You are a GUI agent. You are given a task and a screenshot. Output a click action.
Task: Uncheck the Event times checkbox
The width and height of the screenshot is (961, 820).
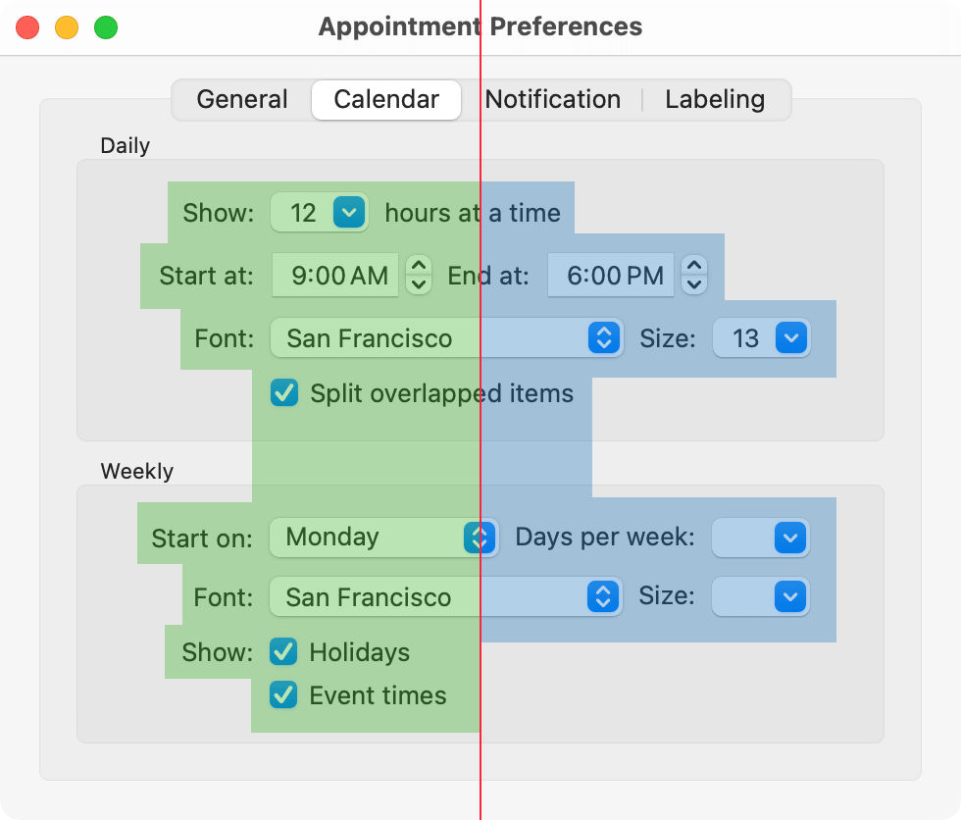coord(283,695)
